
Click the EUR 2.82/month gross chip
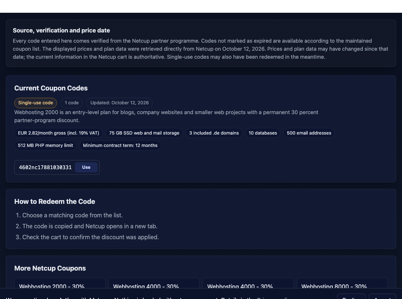(58, 133)
